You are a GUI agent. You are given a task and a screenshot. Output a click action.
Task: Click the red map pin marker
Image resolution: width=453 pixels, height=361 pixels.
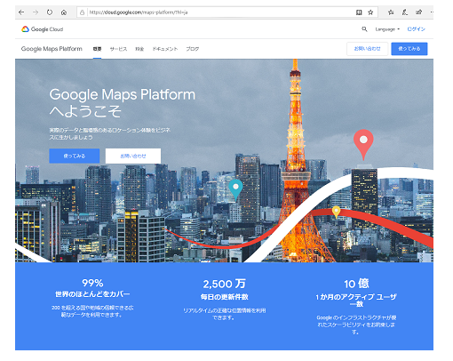click(363, 144)
